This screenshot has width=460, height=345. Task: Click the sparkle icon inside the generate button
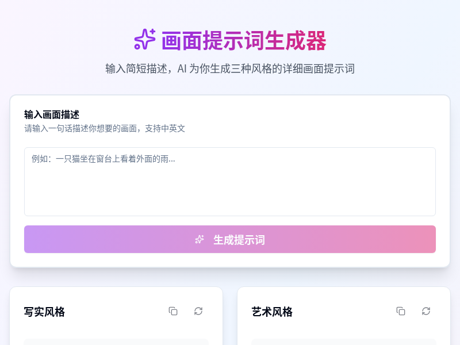coord(200,240)
